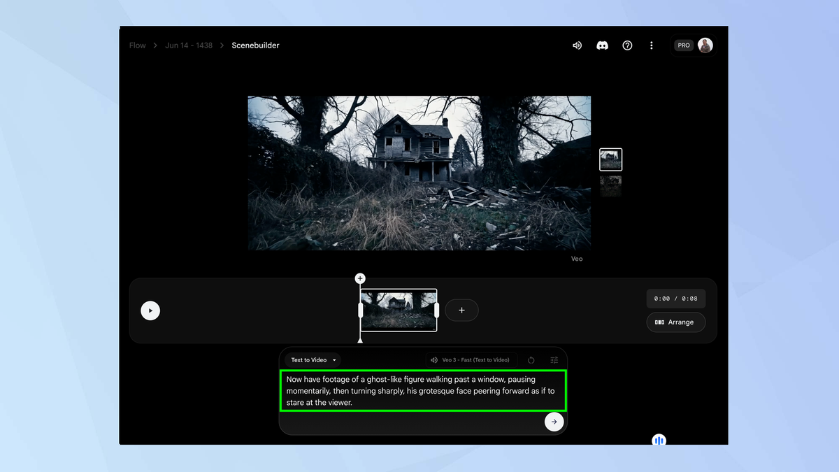Viewport: 839px width, 472px height.
Task: Open the three-dot more options menu
Action: (x=652, y=45)
